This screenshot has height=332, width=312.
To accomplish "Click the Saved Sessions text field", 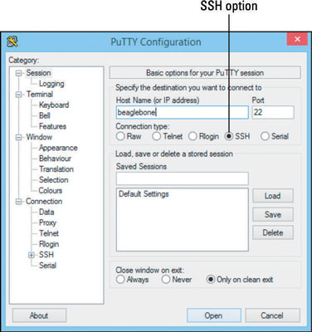I will (x=183, y=178).
